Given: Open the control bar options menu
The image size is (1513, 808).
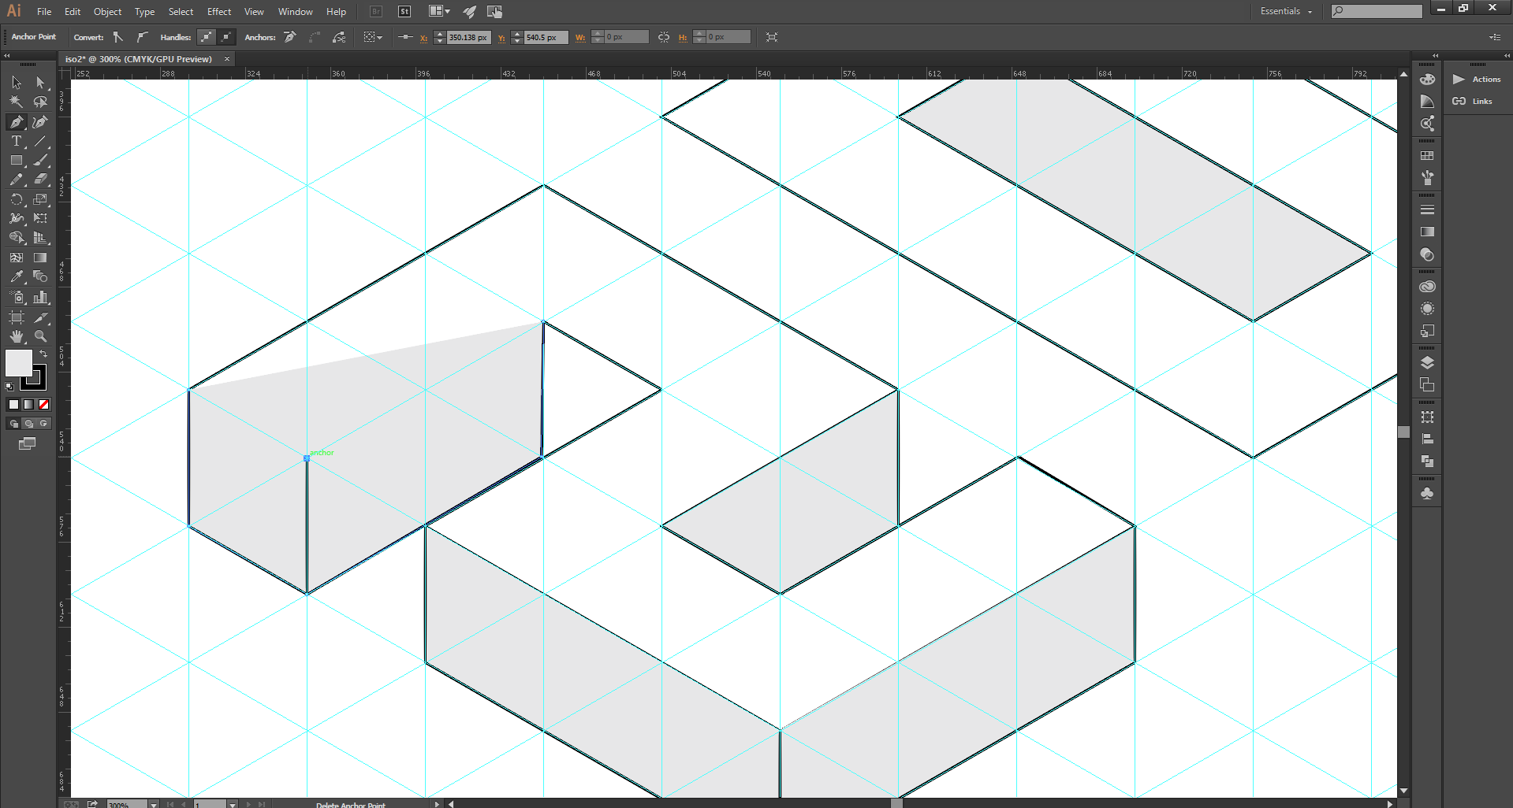Looking at the screenshot, I should click(1495, 37).
